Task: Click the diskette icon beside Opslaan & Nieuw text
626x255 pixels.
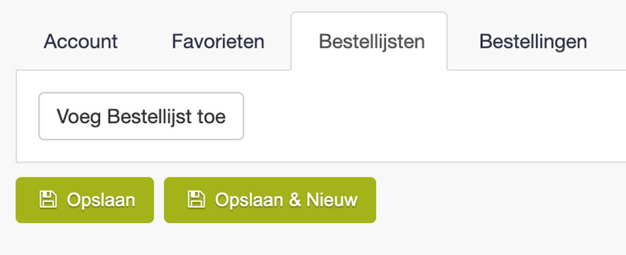Action: pos(196,200)
